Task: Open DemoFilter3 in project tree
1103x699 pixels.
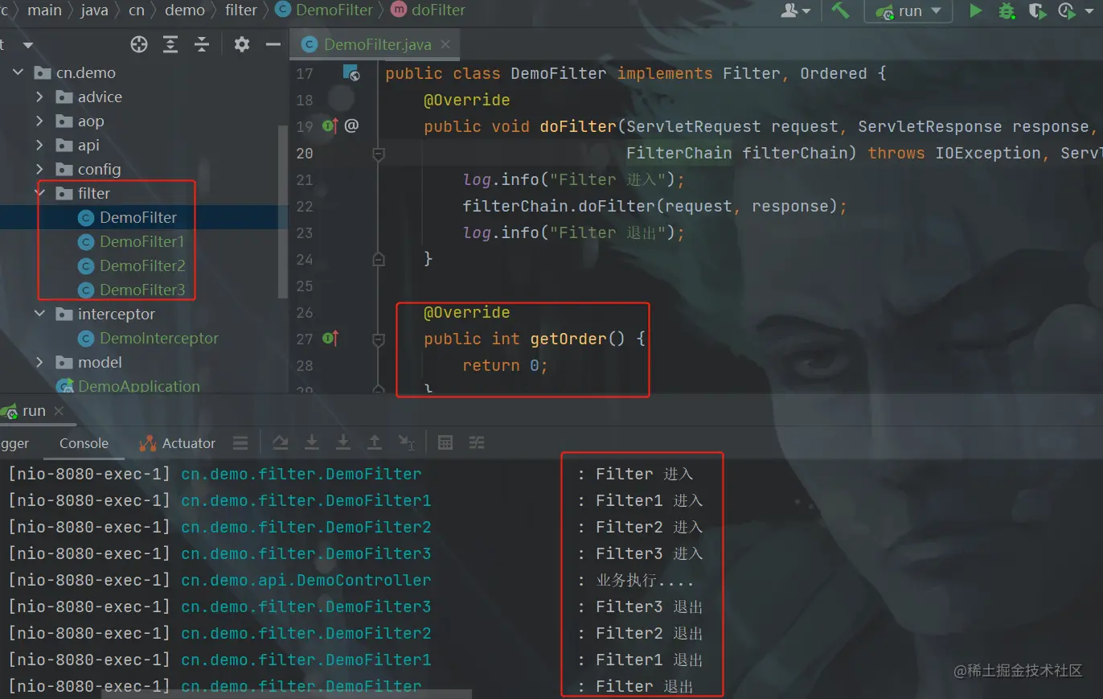Action: [x=142, y=290]
